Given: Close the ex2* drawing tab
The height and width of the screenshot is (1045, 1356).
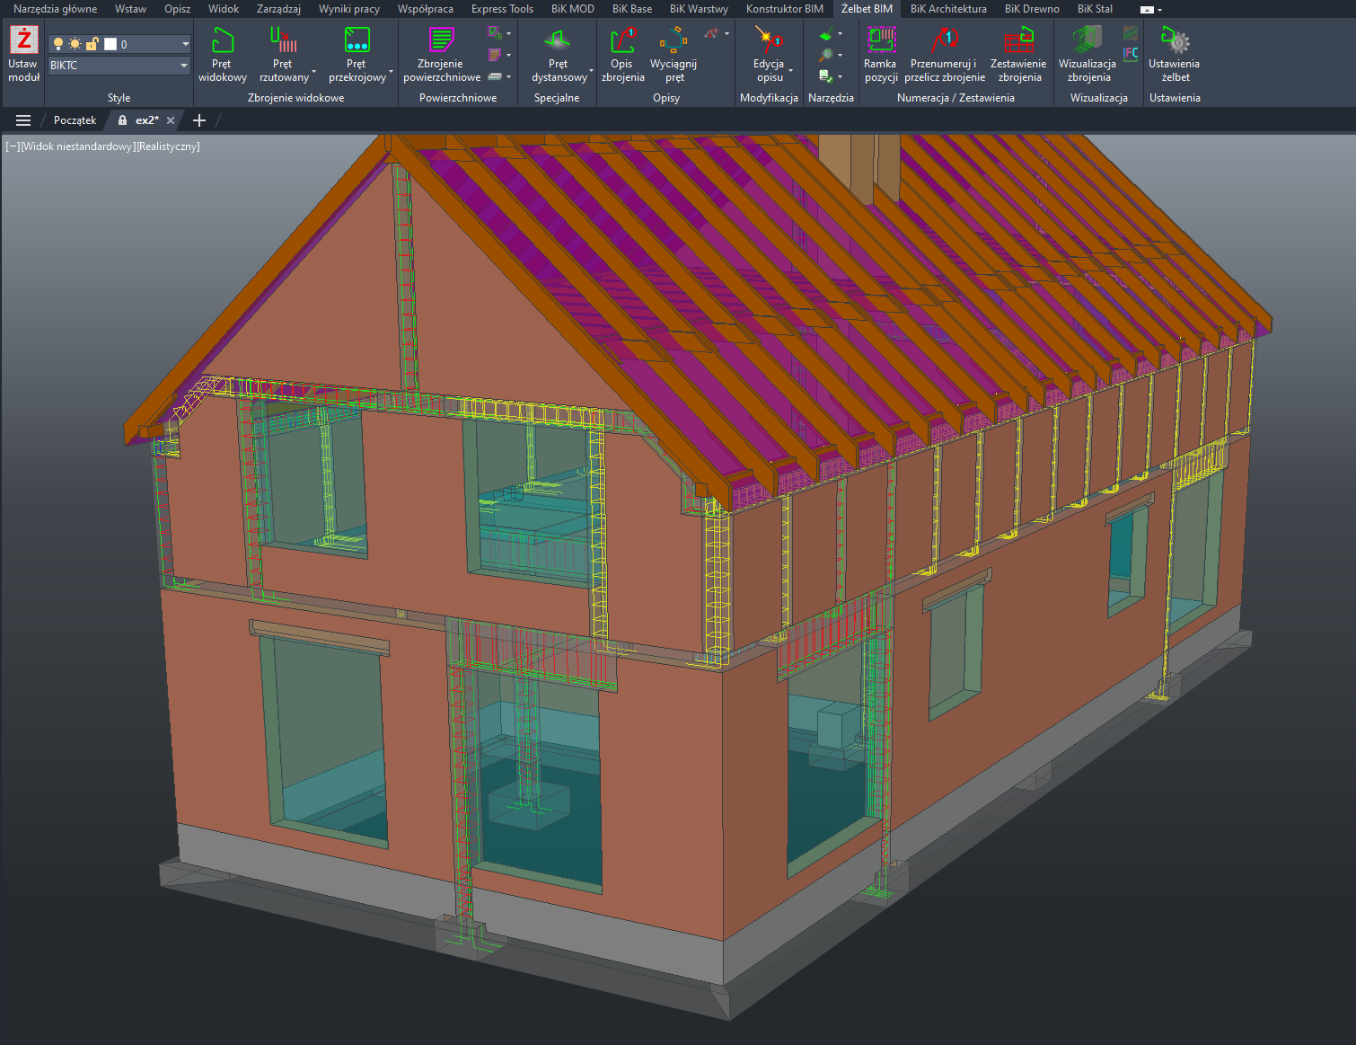Looking at the screenshot, I should coord(171,120).
